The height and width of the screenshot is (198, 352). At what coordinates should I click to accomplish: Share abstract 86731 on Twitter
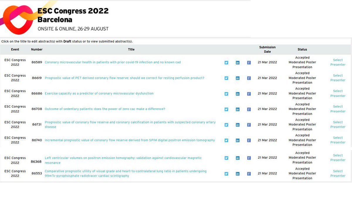coord(226,125)
